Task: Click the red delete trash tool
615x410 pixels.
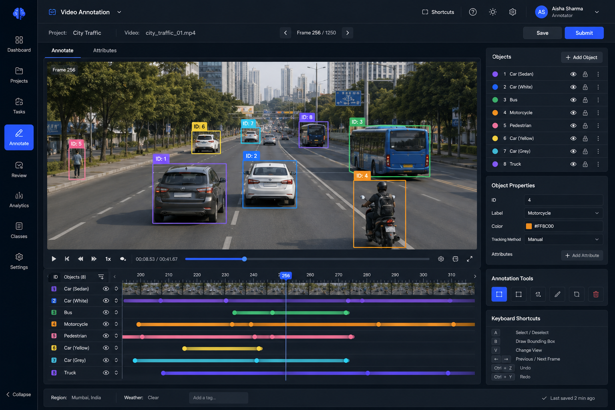Action: coord(596,294)
